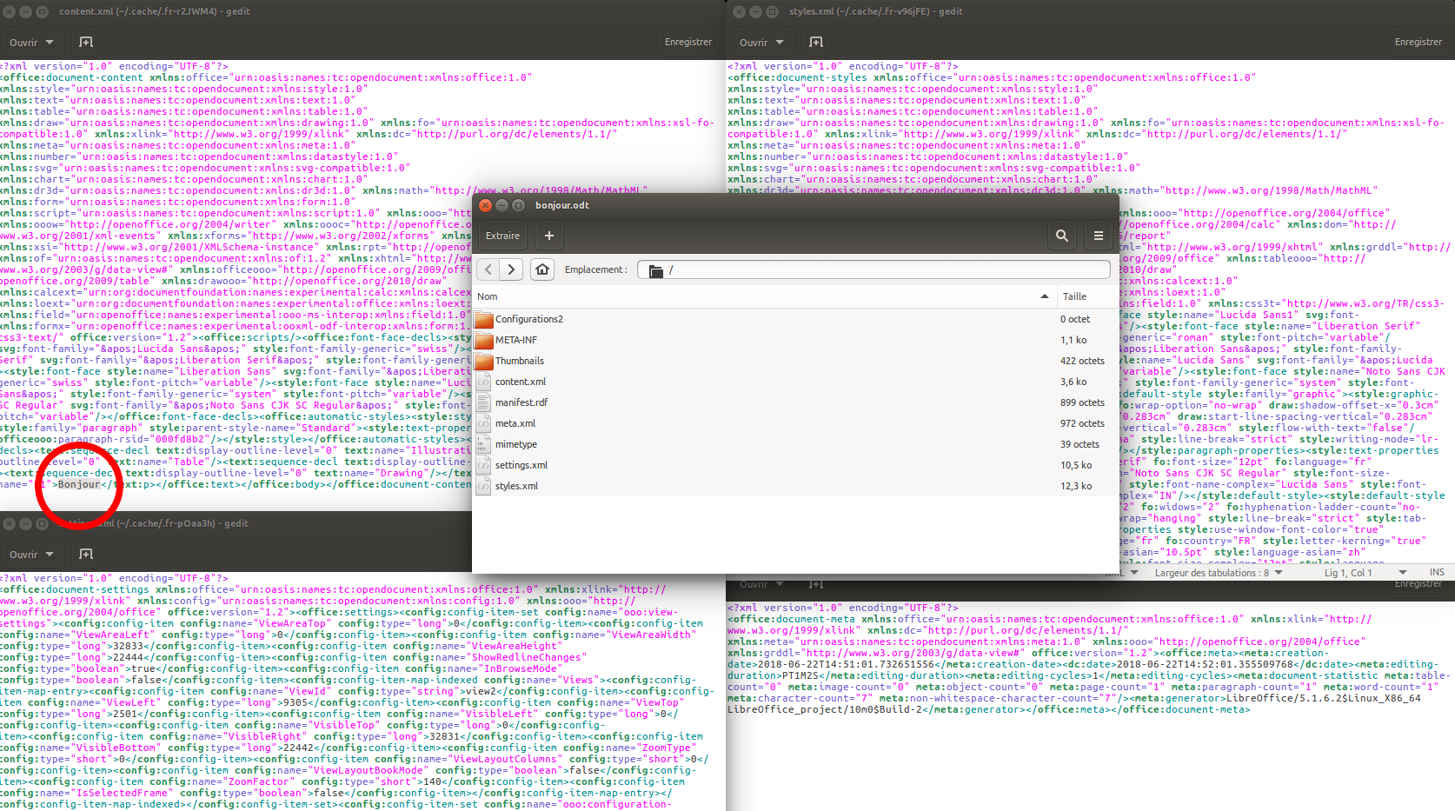This screenshot has width=1455, height=811.
Task: Click Ouvrir in the styles.xml gedit window
Action: (754, 42)
